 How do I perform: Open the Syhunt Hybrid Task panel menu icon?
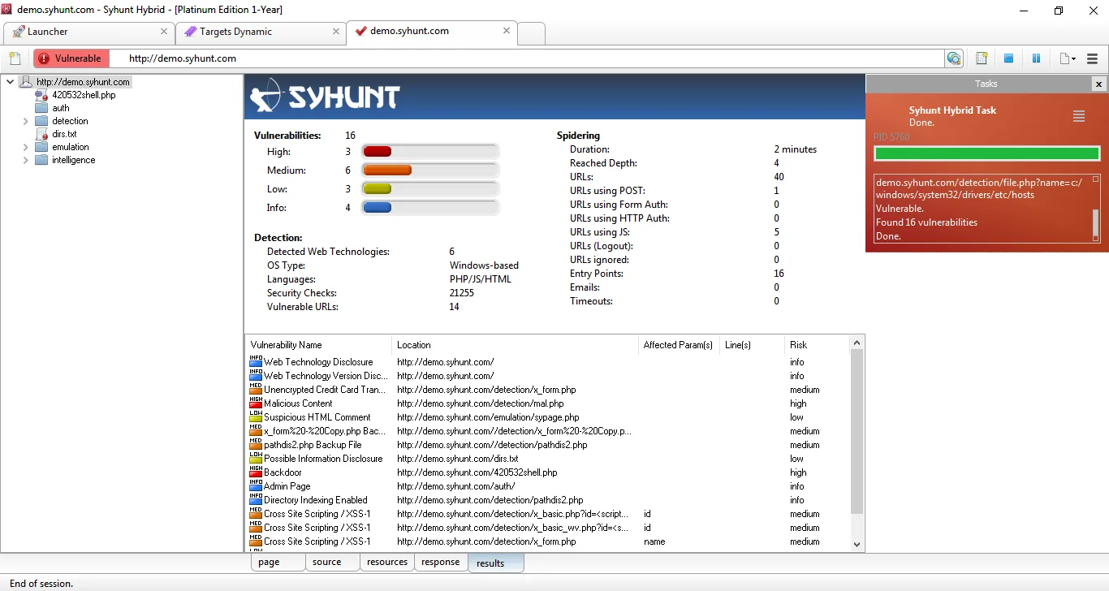tap(1079, 116)
